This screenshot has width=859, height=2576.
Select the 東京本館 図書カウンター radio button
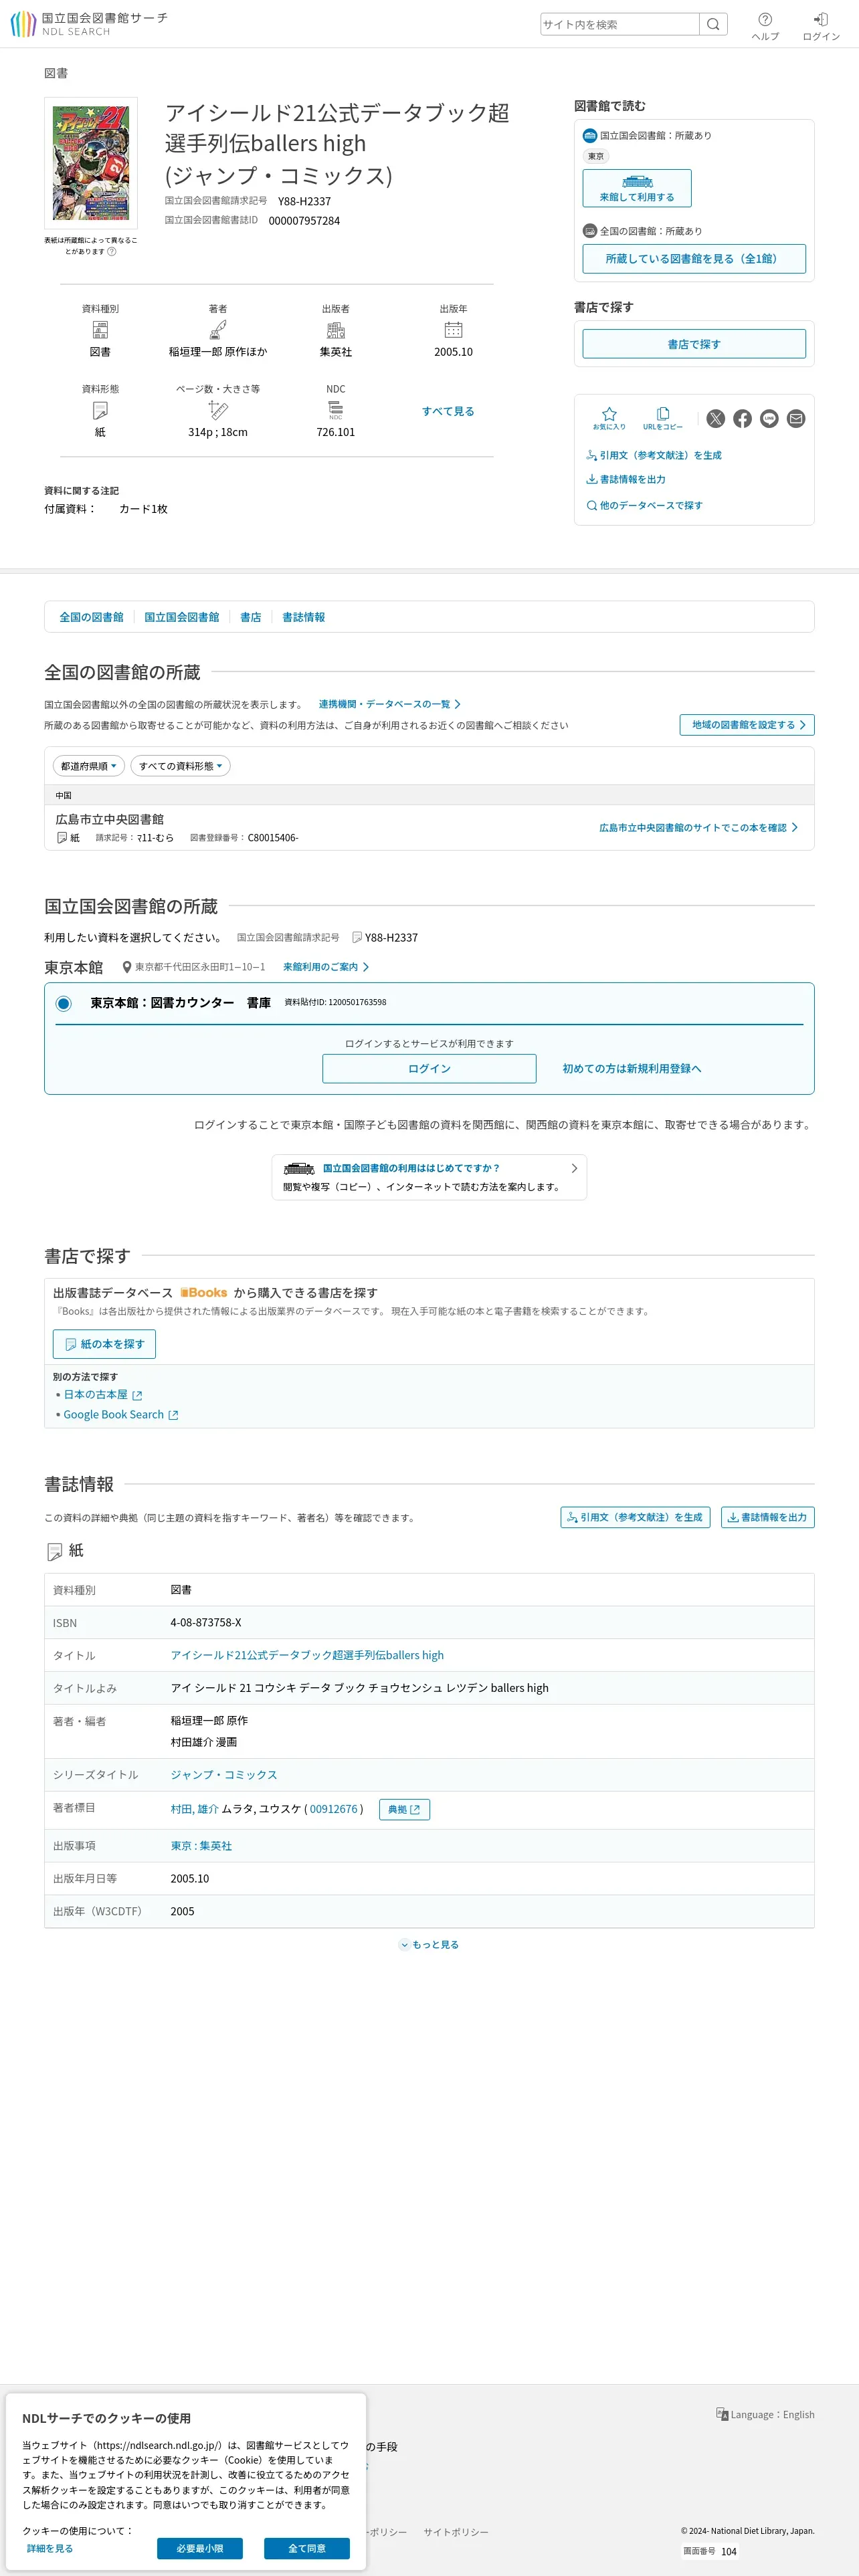point(64,1003)
